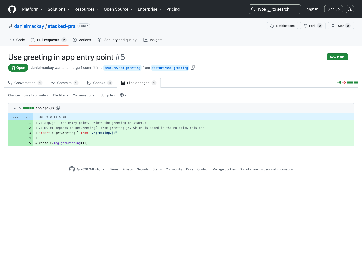
Task: Open the Privacy footer link
Action: point(127,169)
